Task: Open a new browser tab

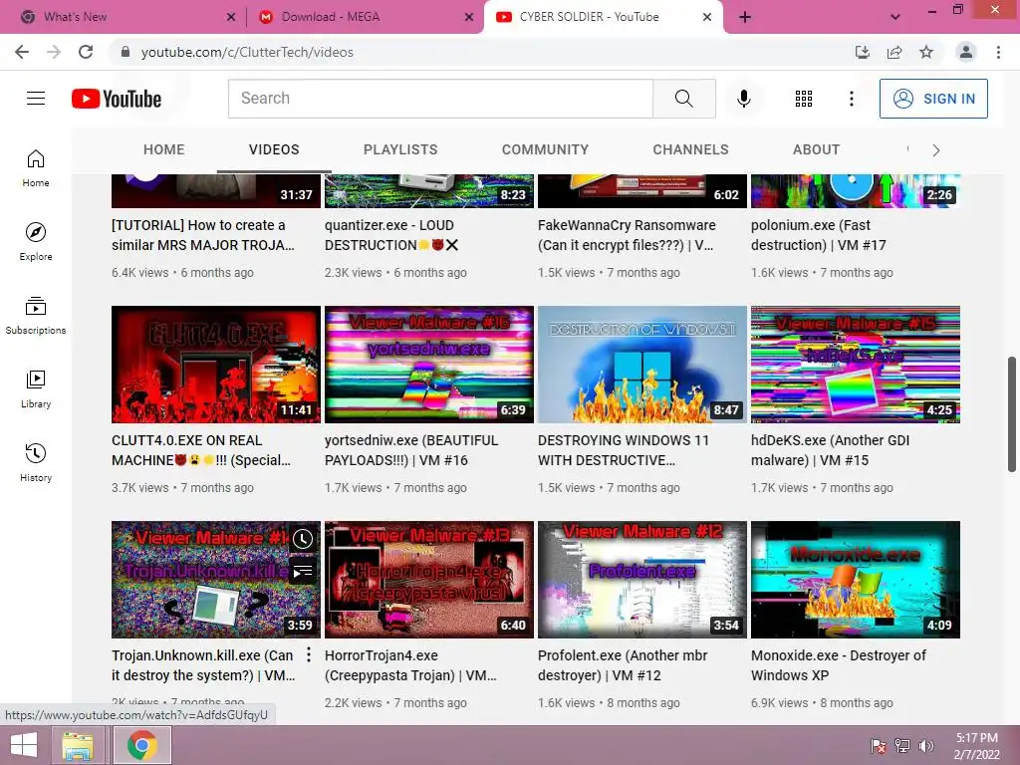Action: 745,17
